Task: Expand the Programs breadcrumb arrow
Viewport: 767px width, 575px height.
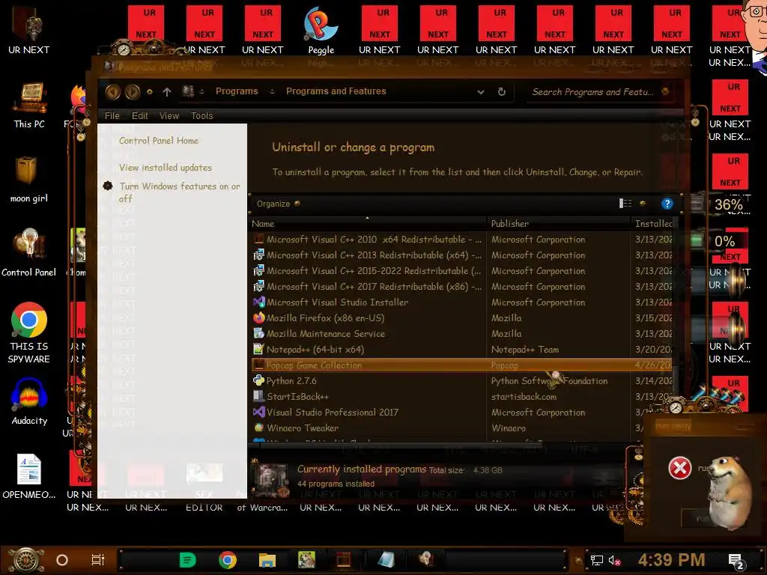Action: (x=272, y=91)
